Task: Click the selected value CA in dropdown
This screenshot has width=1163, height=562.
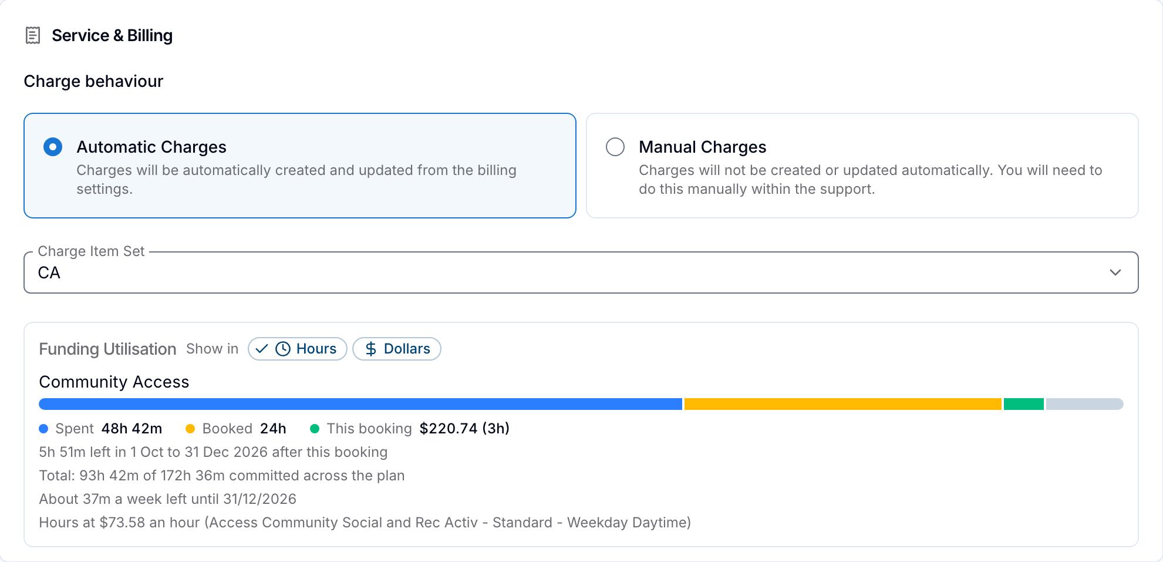Action: [49, 272]
